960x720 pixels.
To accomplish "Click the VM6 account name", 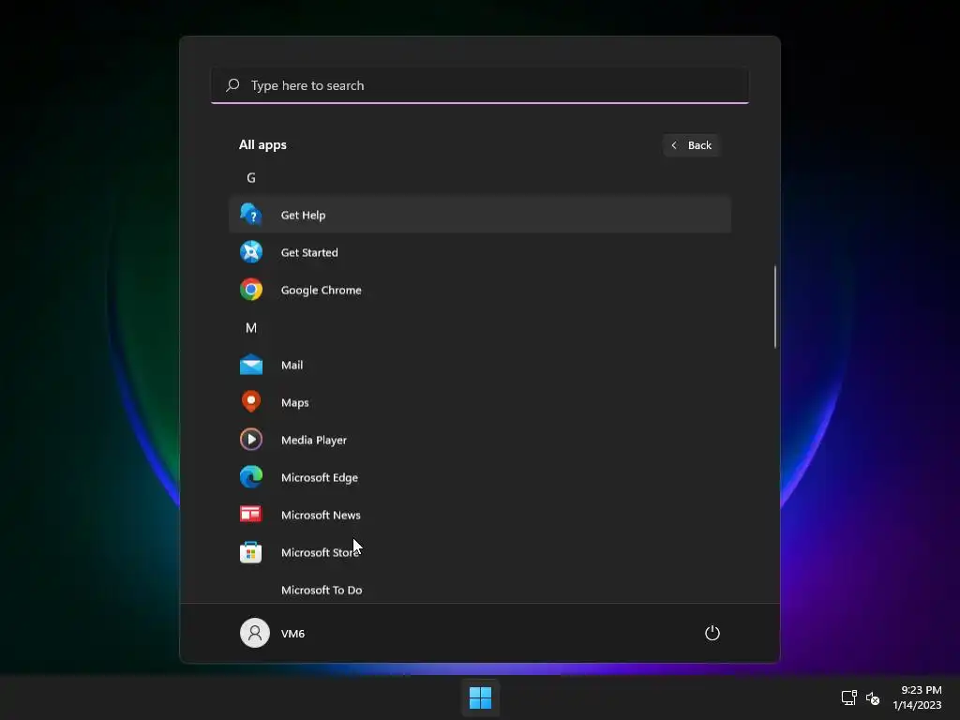I will click(x=292, y=634).
